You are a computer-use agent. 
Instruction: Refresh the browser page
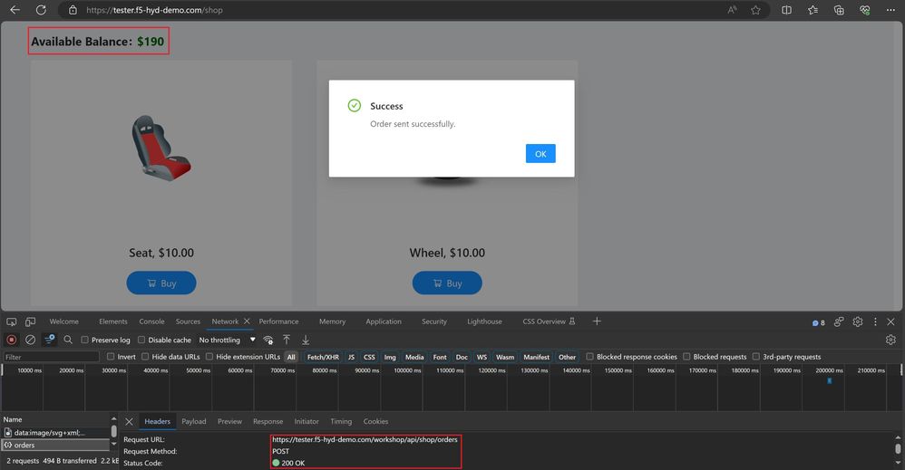click(41, 10)
